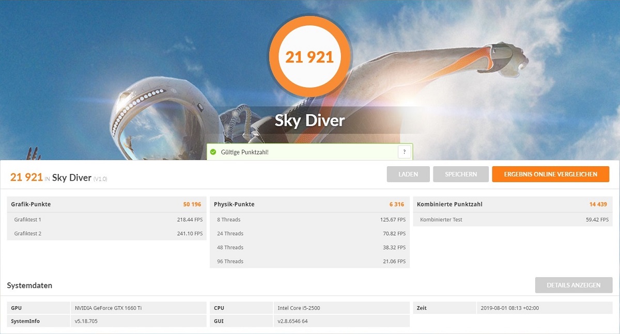This screenshot has height=334, width=620.
Task: Select the timestamp 2019-08-01 08:13 +02:00
Action: coord(509,308)
